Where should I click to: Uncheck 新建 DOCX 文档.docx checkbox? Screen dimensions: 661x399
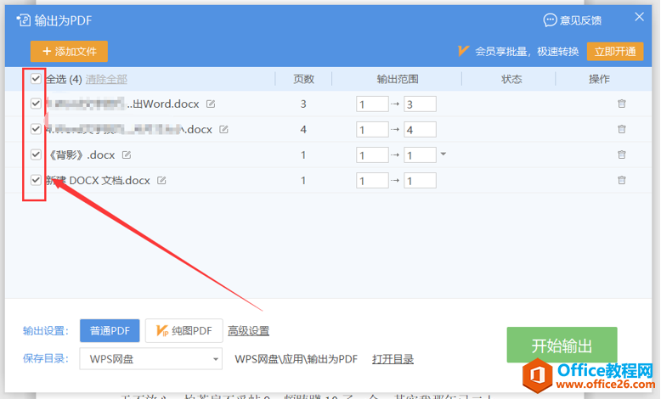tap(36, 180)
